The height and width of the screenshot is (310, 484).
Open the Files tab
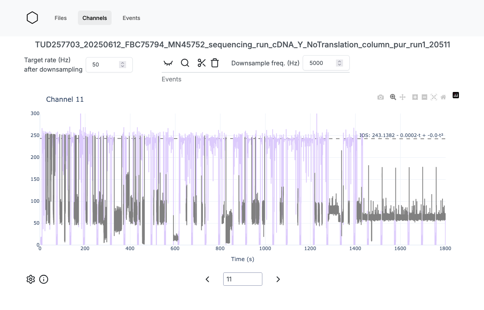tap(60, 18)
